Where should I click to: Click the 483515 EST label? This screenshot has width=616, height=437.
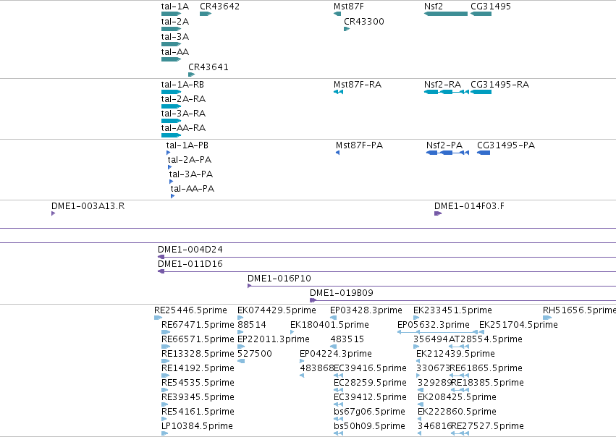click(x=347, y=339)
